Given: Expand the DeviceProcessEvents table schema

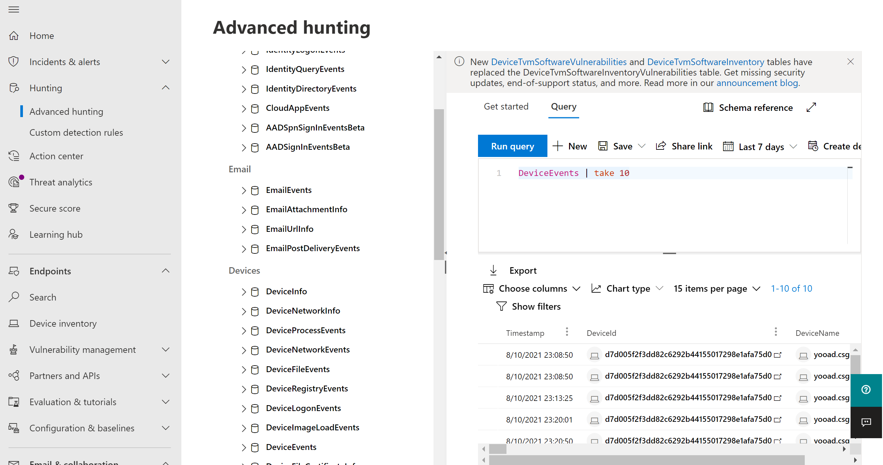Looking at the screenshot, I should (244, 331).
